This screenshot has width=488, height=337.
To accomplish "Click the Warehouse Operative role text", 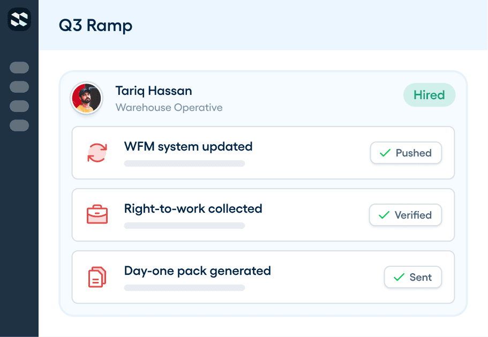I will [169, 107].
